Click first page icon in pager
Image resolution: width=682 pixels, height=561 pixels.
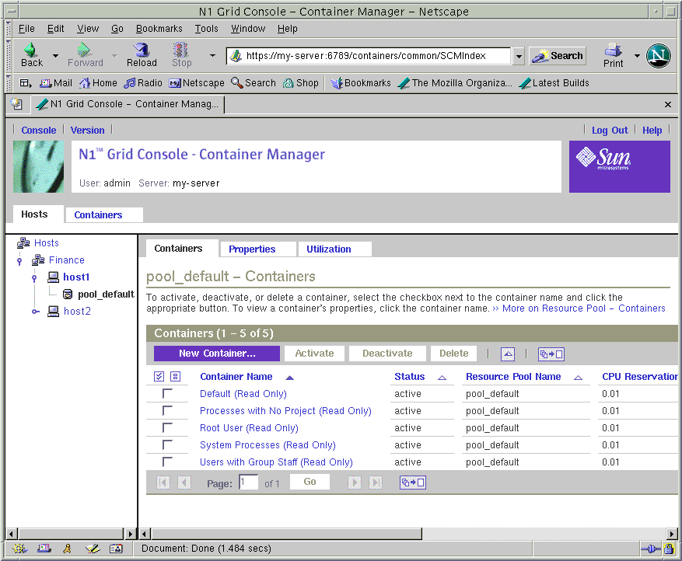[163, 483]
